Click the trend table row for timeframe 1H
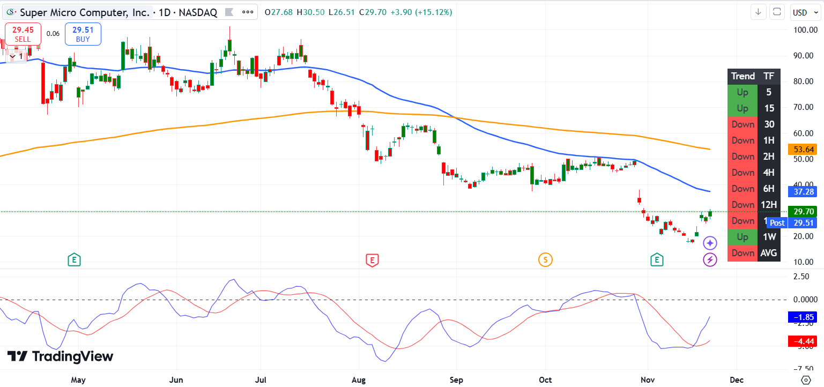Image resolution: width=824 pixels, height=387 pixels. click(x=754, y=140)
